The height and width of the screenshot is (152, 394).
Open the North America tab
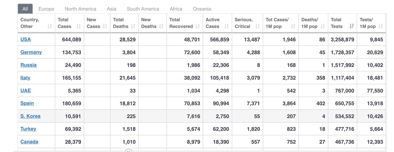(x=81, y=9)
